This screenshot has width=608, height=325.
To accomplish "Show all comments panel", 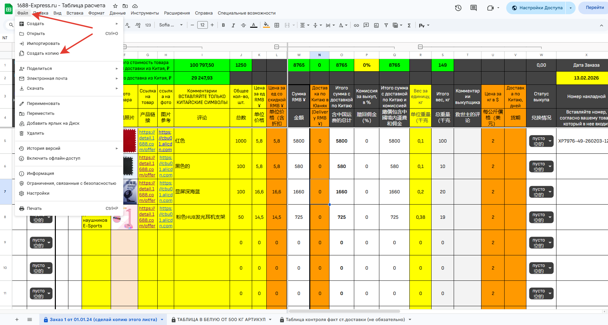I will click(x=474, y=8).
